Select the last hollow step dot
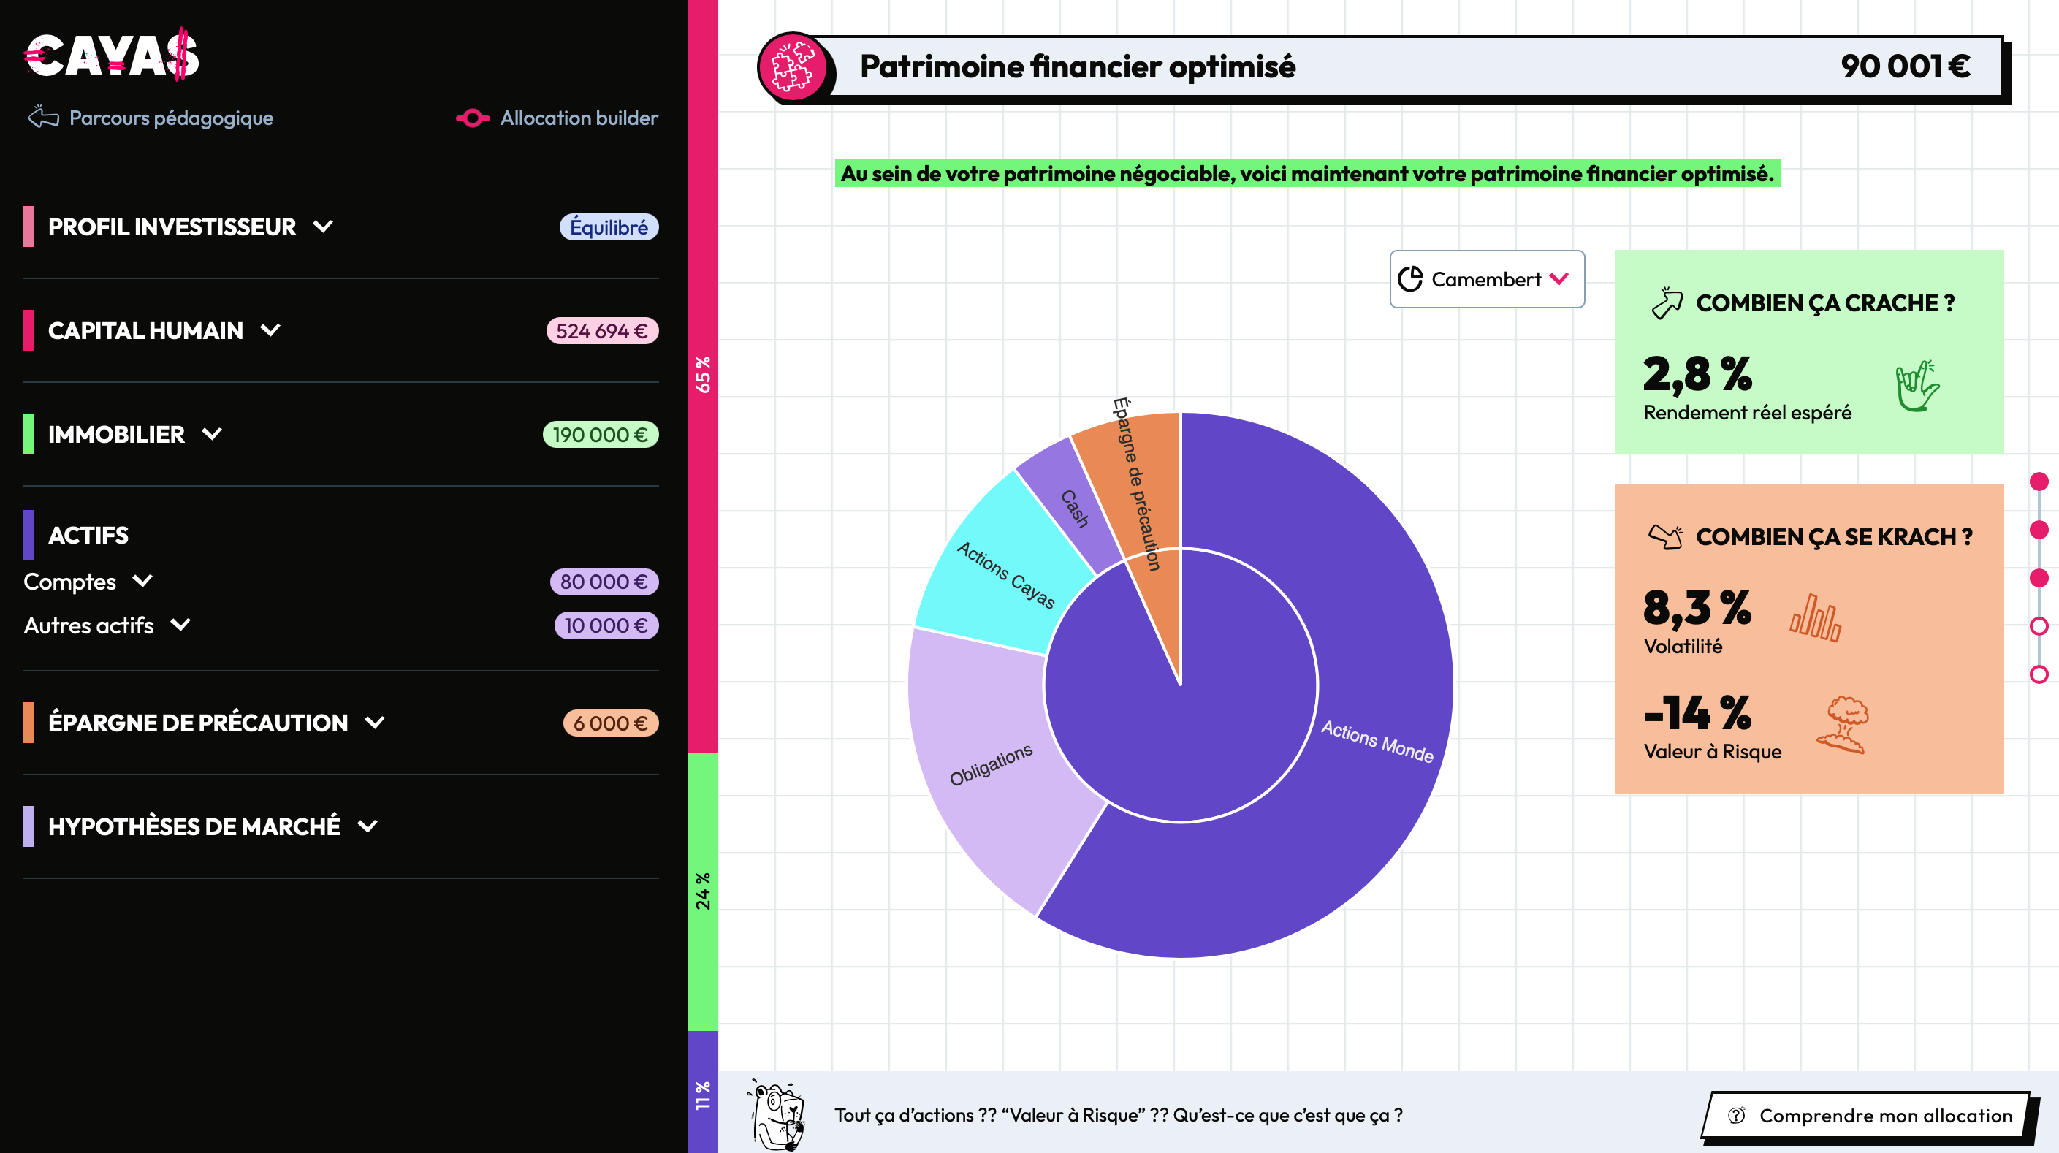 (x=2039, y=675)
